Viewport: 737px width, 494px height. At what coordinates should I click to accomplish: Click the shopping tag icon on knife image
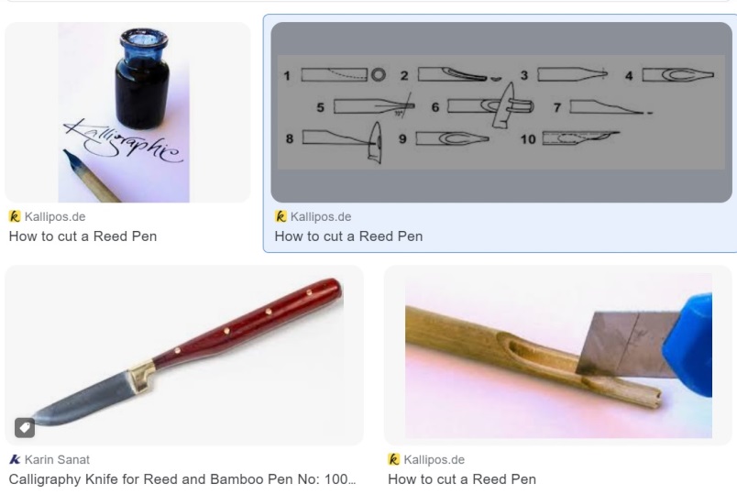[x=25, y=428]
